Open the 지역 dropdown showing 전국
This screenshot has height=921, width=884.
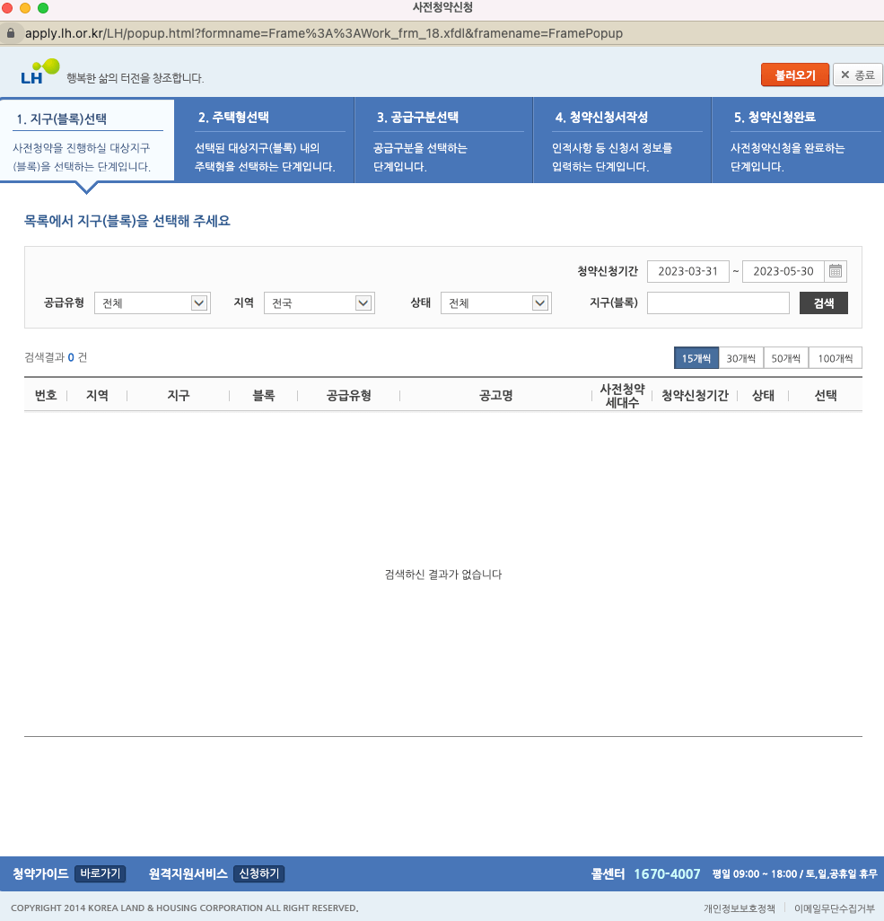point(319,303)
